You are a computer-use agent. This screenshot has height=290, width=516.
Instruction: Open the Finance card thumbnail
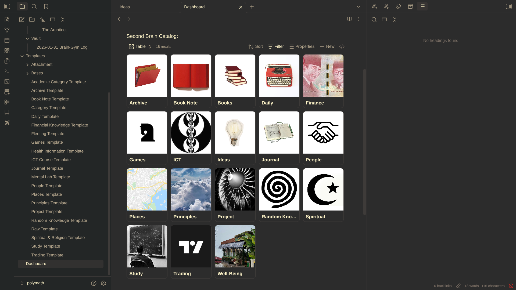tap(323, 76)
